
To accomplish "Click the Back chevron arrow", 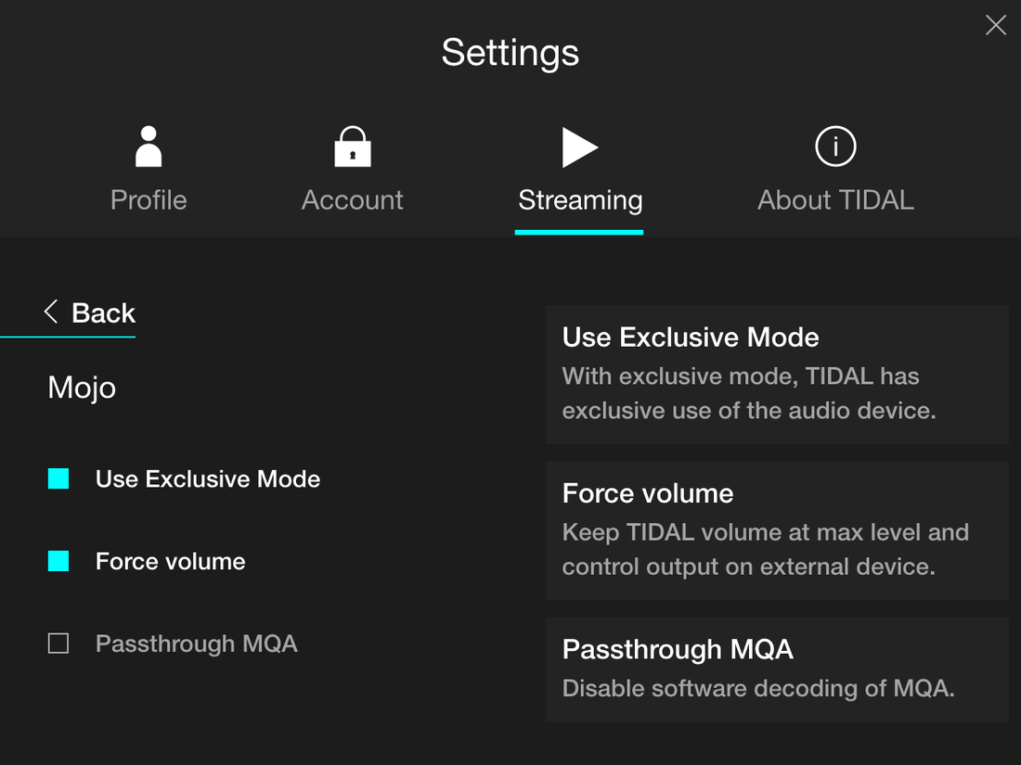I will [x=51, y=312].
